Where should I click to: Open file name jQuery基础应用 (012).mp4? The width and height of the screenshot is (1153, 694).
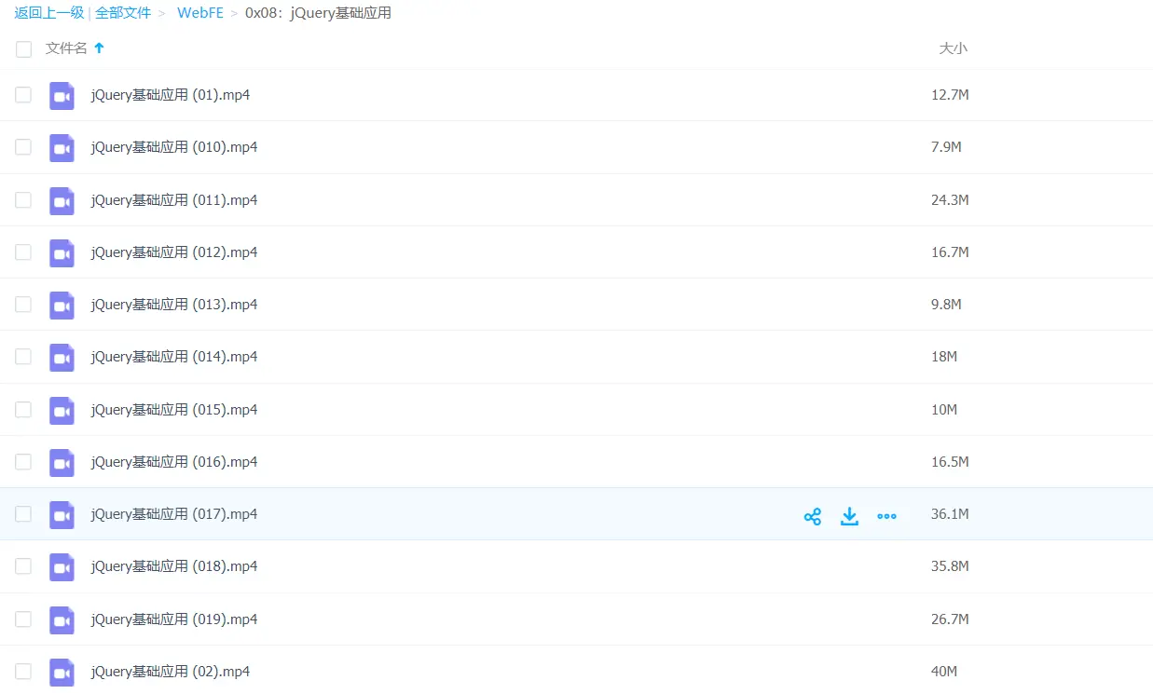tap(174, 252)
